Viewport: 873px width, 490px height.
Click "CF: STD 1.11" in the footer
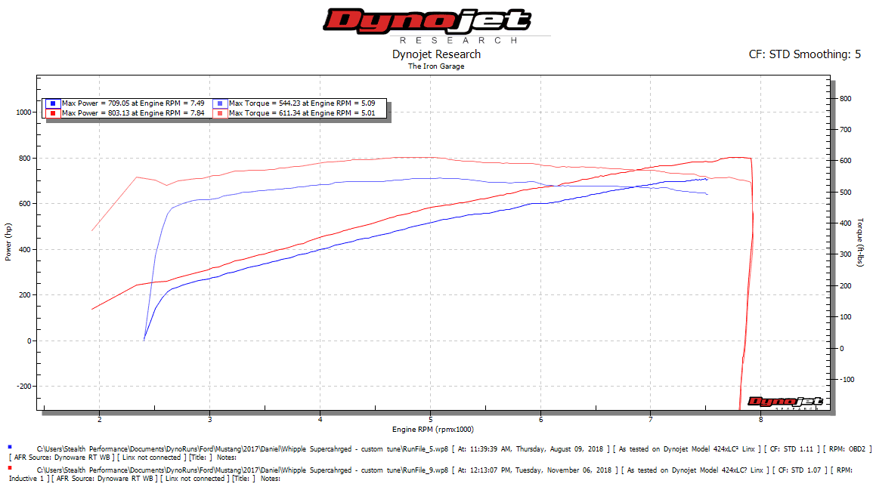[793, 448]
